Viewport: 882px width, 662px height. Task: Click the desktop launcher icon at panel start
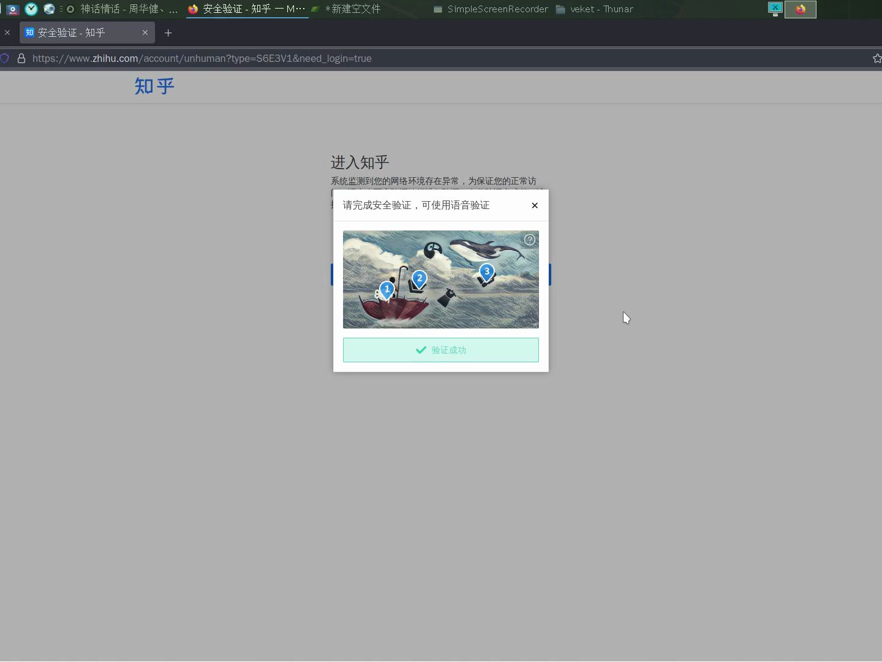click(12, 9)
